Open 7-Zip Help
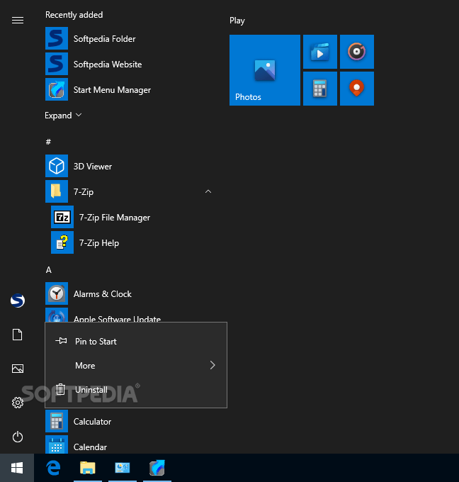The width and height of the screenshot is (459, 482). click(132, 242)
